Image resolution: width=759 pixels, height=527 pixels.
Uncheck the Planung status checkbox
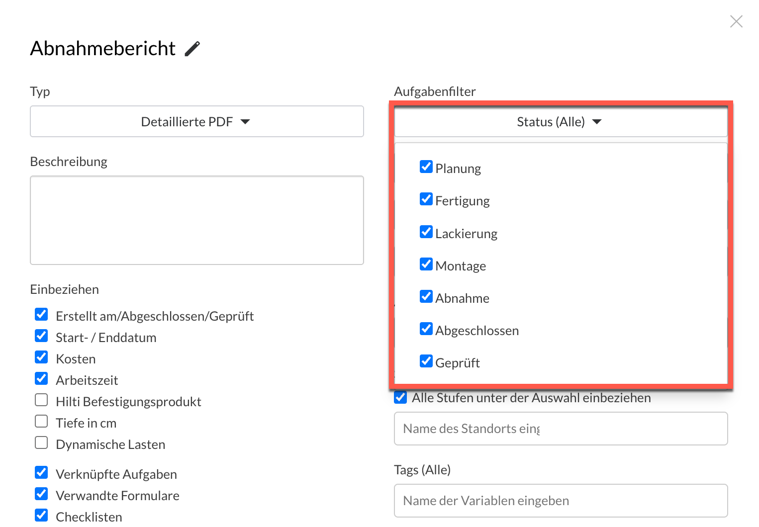coord(426,167)
